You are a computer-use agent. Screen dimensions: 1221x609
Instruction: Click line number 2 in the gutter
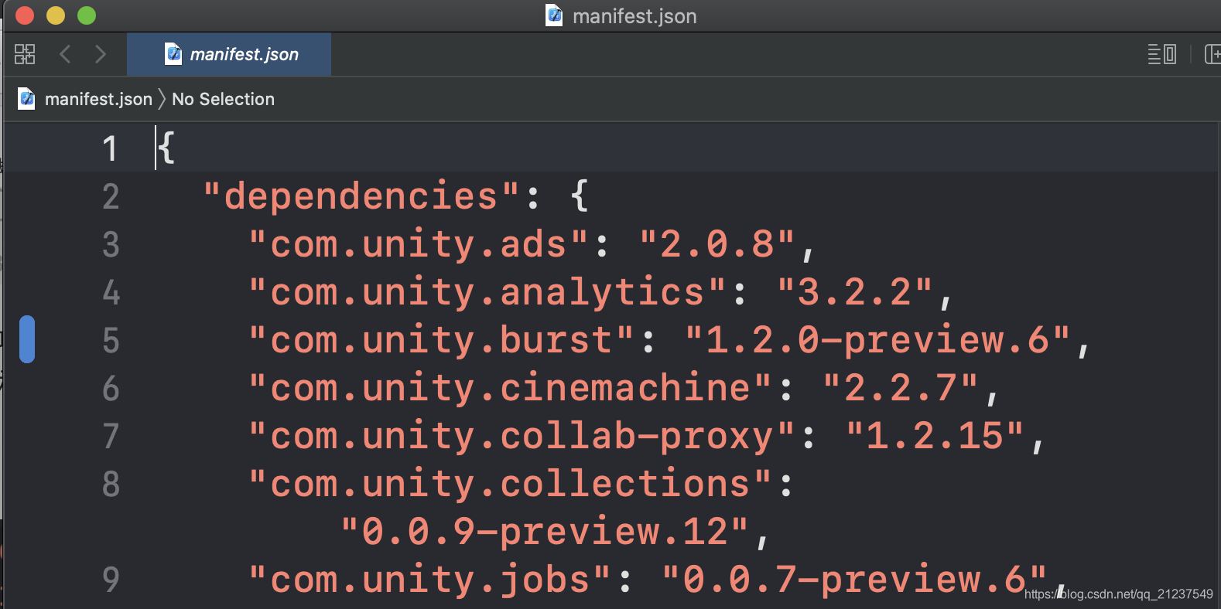point(111,196)
